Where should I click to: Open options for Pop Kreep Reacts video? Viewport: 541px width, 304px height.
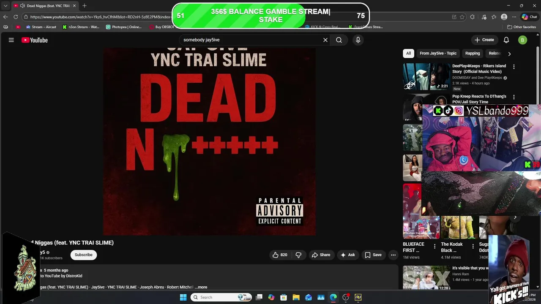[x=514, y=97]
